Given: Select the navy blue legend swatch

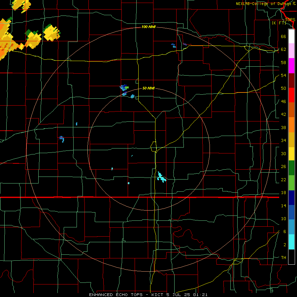Looking at the screenshot, I should point(291,198).
